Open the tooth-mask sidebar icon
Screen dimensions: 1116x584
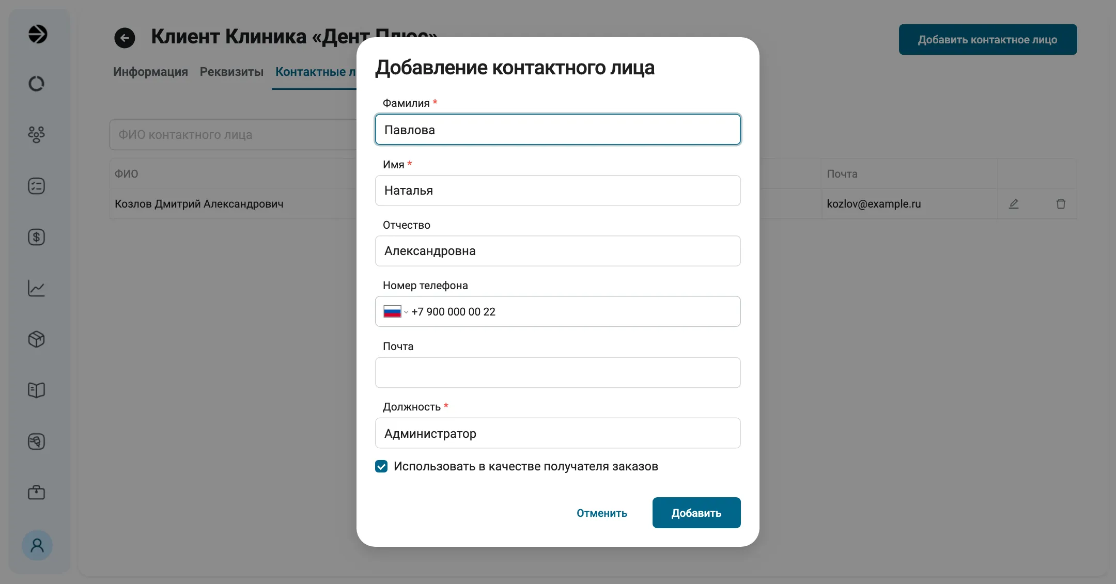coord(36,441)
